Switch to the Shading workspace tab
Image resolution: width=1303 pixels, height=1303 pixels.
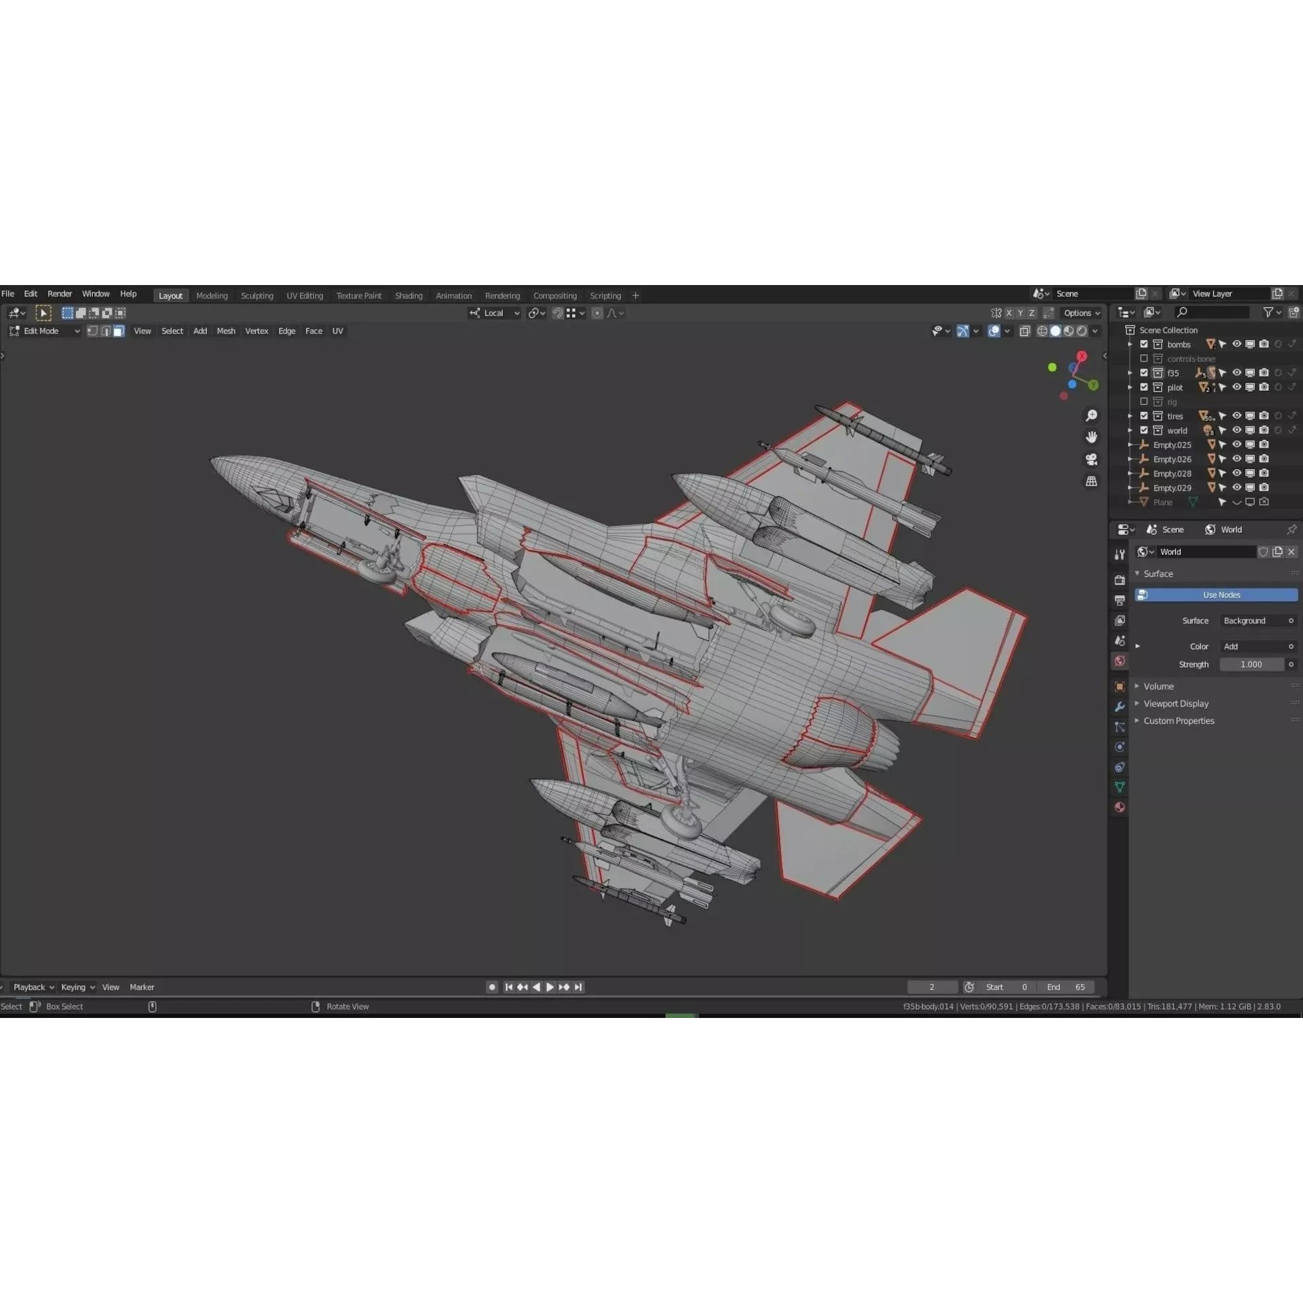point(409,296)
